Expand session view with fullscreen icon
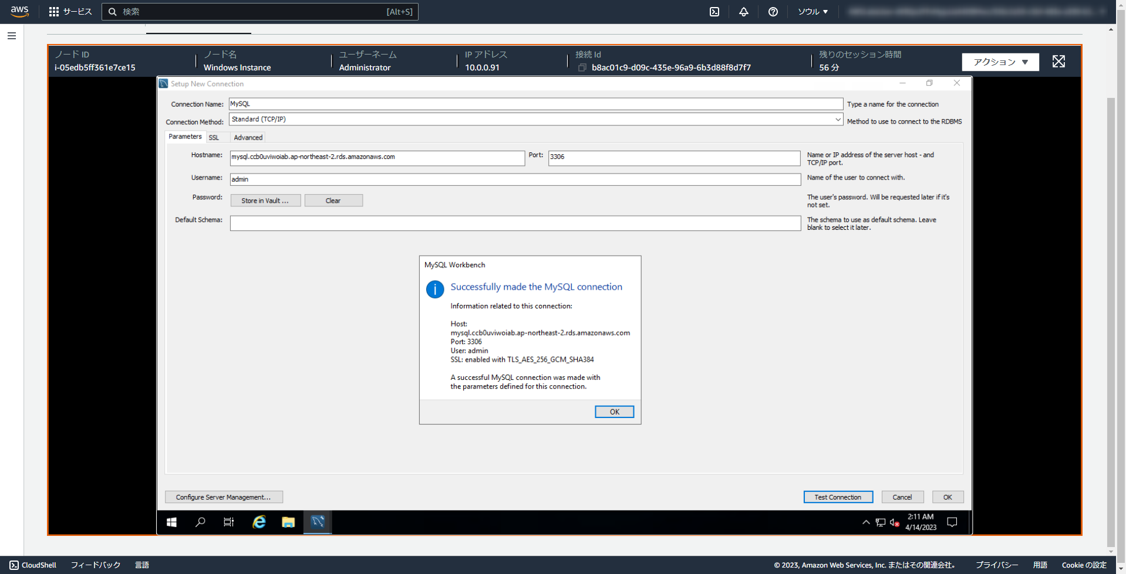1126x574 pixels. tap(1058, 61)
